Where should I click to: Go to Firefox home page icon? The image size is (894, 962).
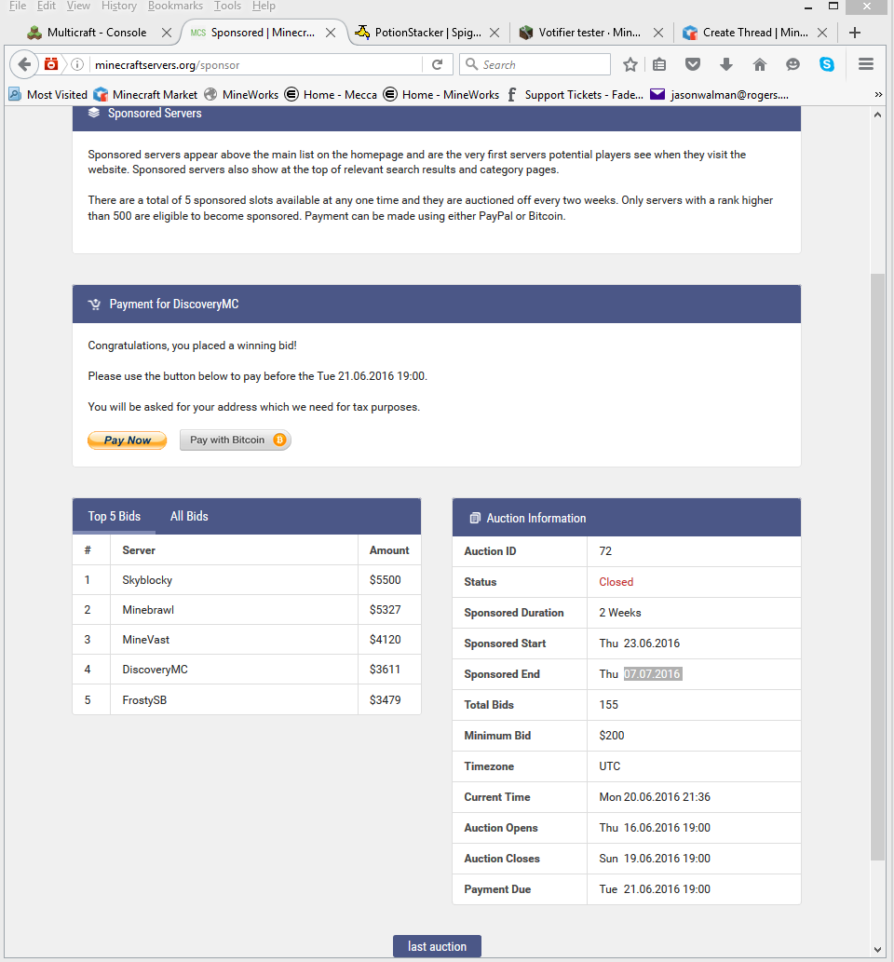760,64
